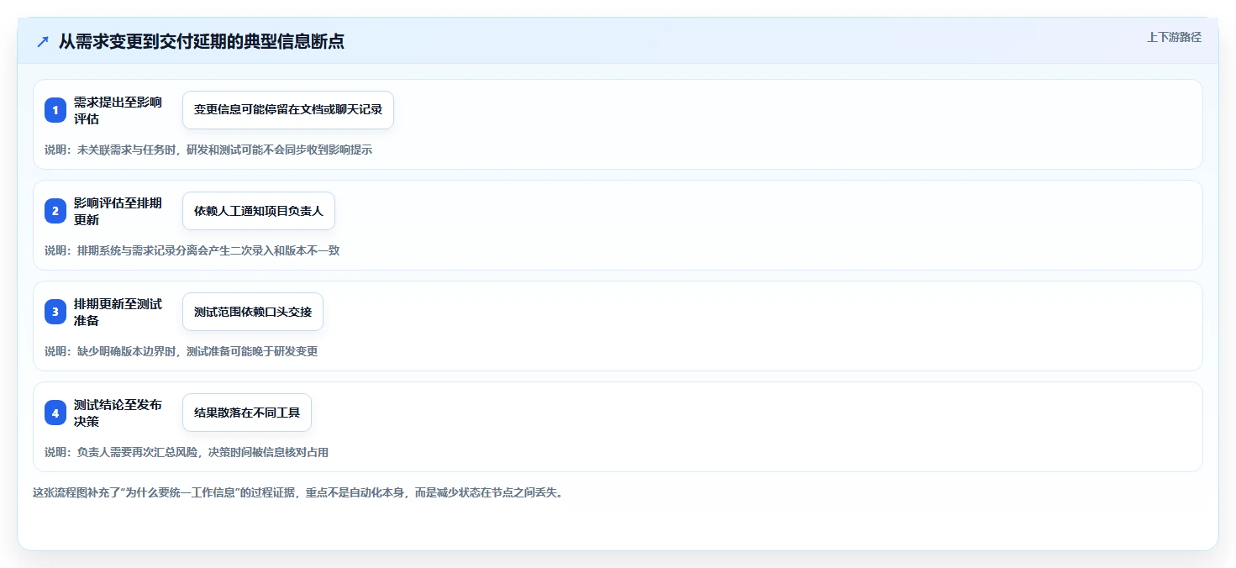Select the step label 需求提出至影响评估
1236x568 pixels.
tap(118, 110)
